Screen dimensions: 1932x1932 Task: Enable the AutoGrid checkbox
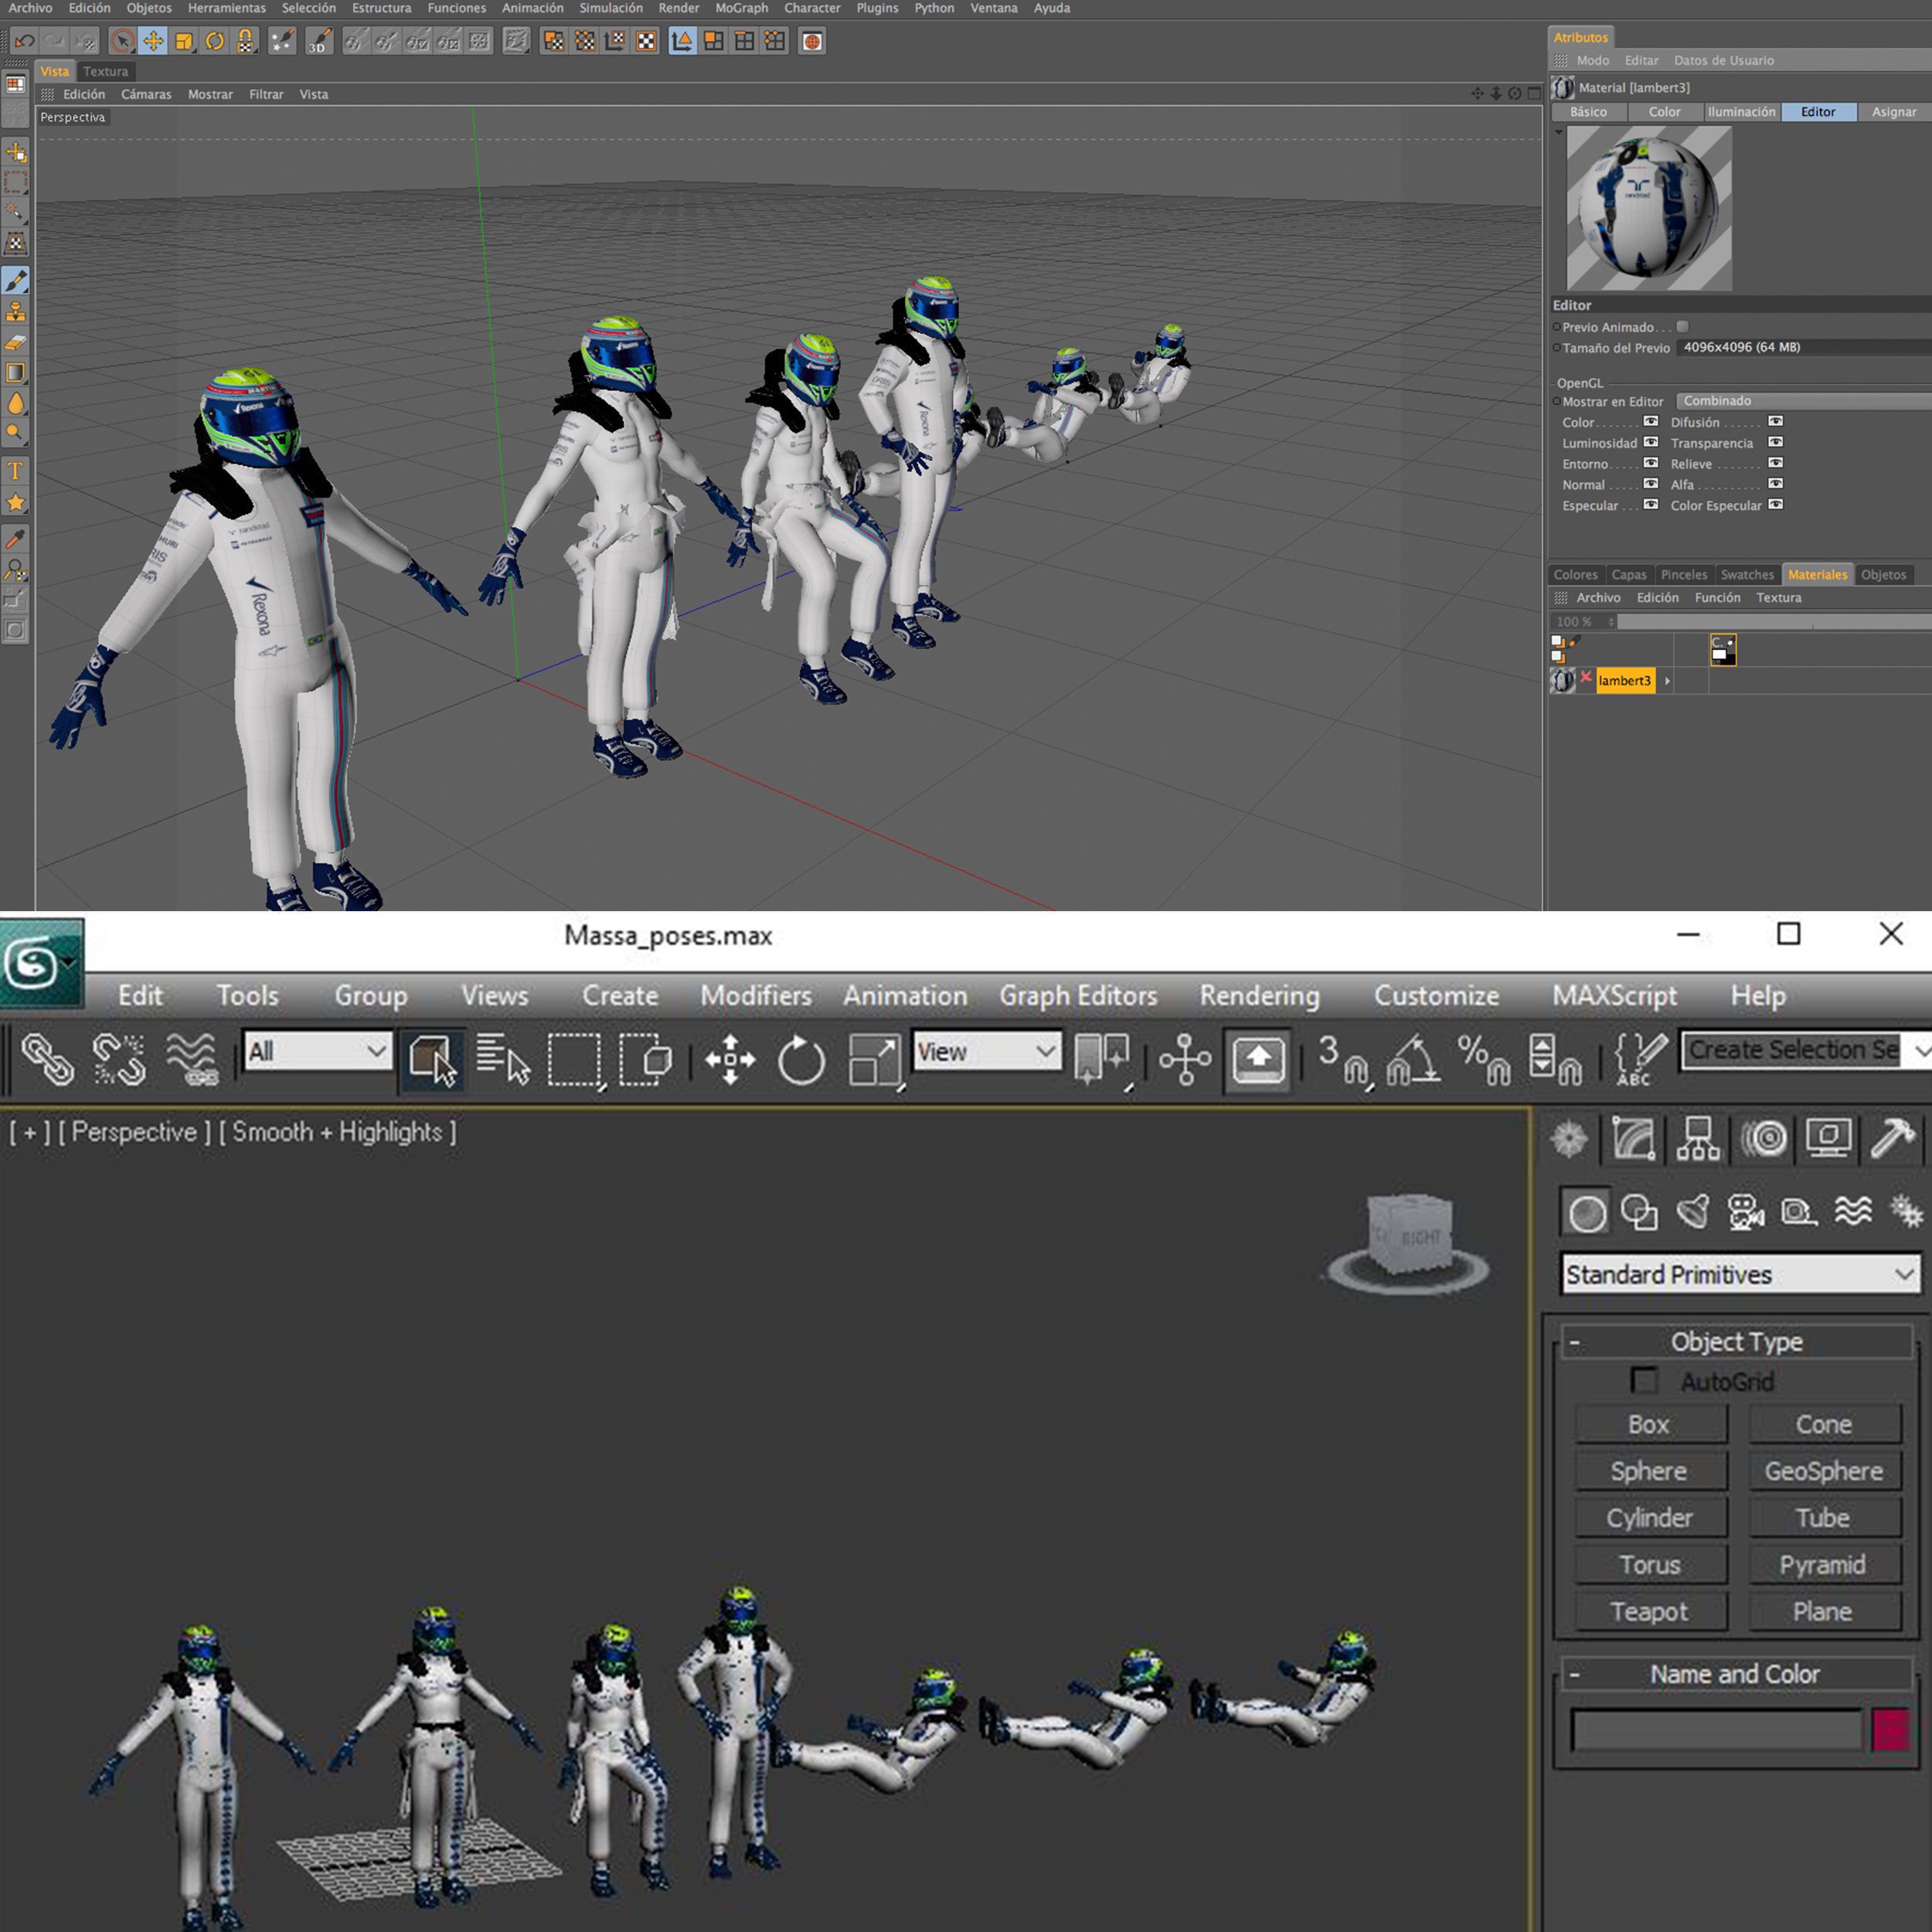(x=1643, y=1381)
